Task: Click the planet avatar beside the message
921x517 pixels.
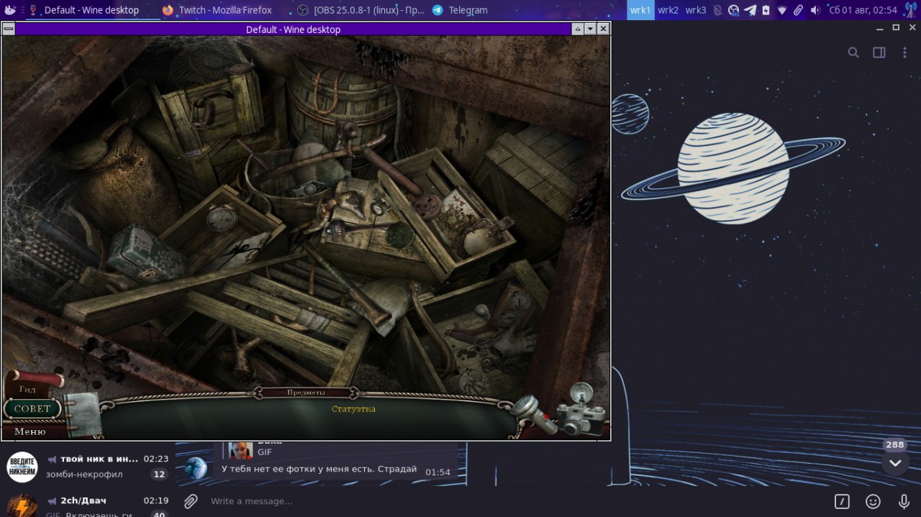Action: (x=196, y=468)
